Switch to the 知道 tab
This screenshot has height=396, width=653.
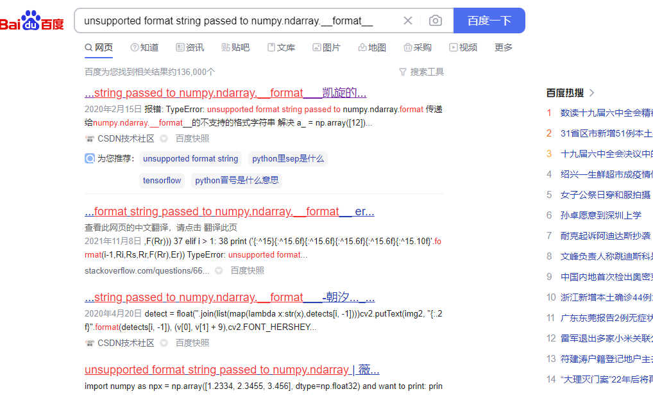144,47
